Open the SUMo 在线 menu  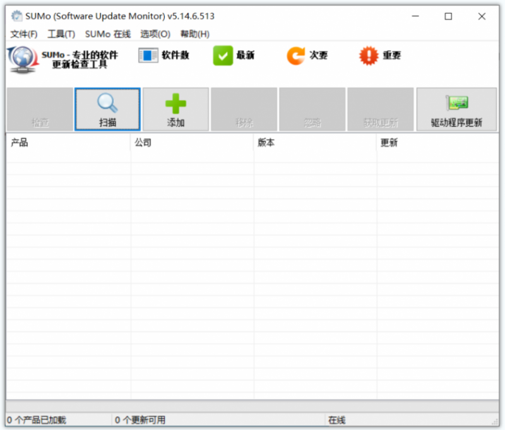108,34
